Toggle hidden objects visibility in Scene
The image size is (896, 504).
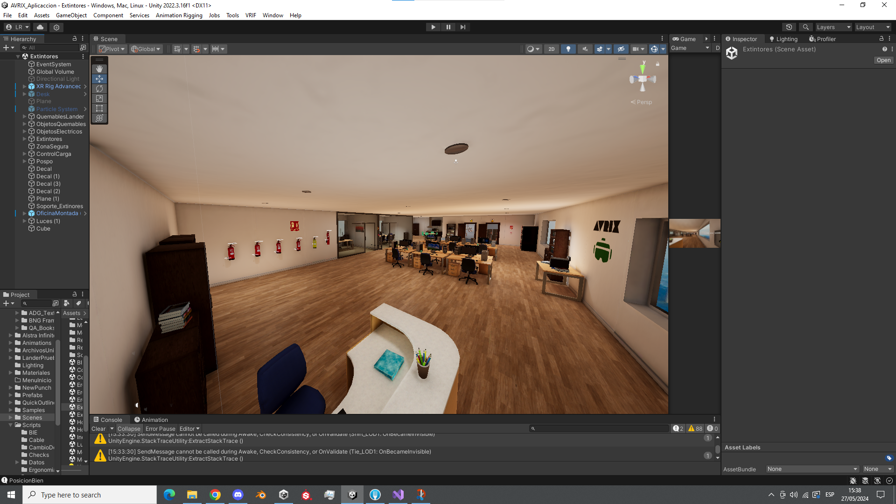[x=621, y=49]
